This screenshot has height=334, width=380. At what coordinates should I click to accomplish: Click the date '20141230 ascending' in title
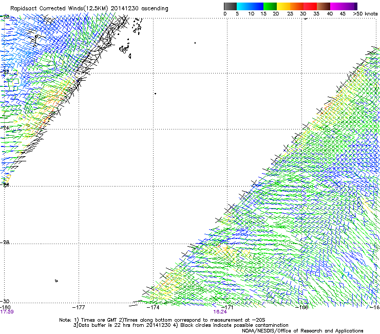tap(139, 8)
